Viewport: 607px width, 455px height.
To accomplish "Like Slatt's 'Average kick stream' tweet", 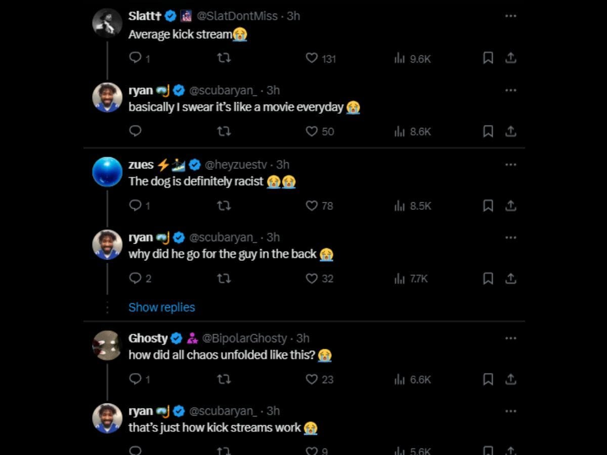I will tap(312, 58).
